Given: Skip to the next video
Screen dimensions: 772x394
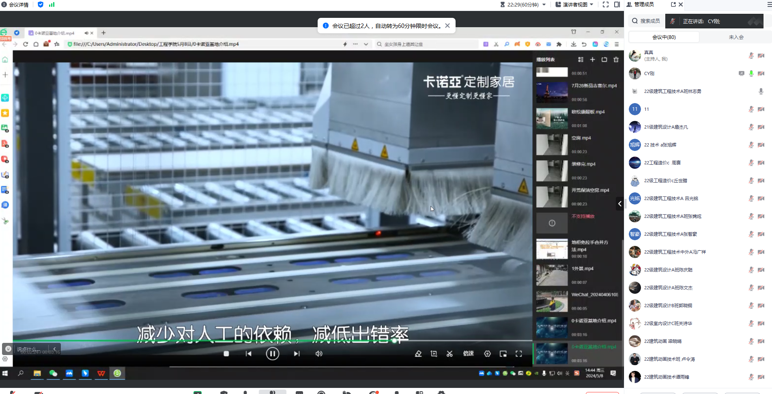Looking at the screenshot, I should click(297, 354).
